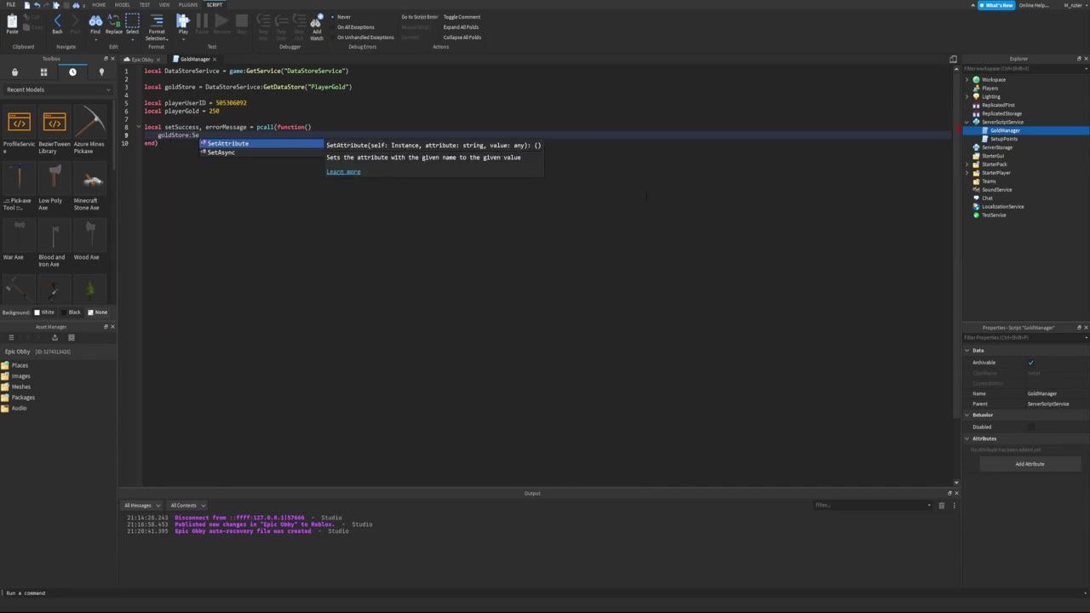Switch to the MODEL ribbon tab

pyautogui.click(x=123, y=5)
